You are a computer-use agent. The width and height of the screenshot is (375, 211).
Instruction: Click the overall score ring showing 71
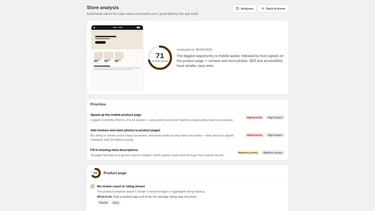tap(160, 58)
